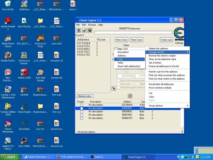The width and height of the screenshot is (213, 160).
Task: Open the Memory view button
Action: [x=84, y=96]
